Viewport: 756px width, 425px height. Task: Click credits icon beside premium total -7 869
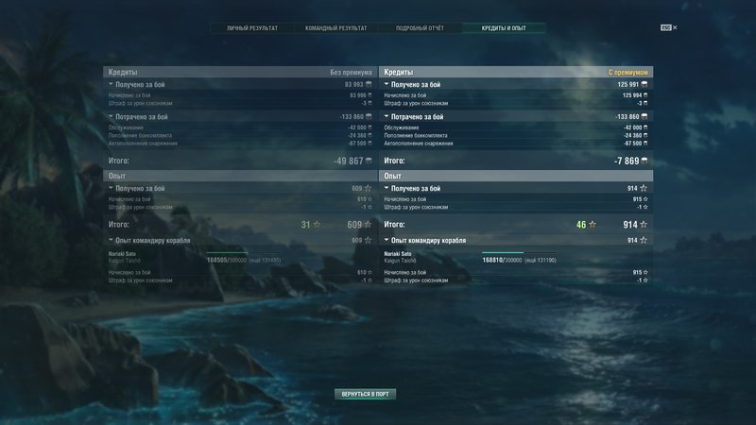pos(644,161)
